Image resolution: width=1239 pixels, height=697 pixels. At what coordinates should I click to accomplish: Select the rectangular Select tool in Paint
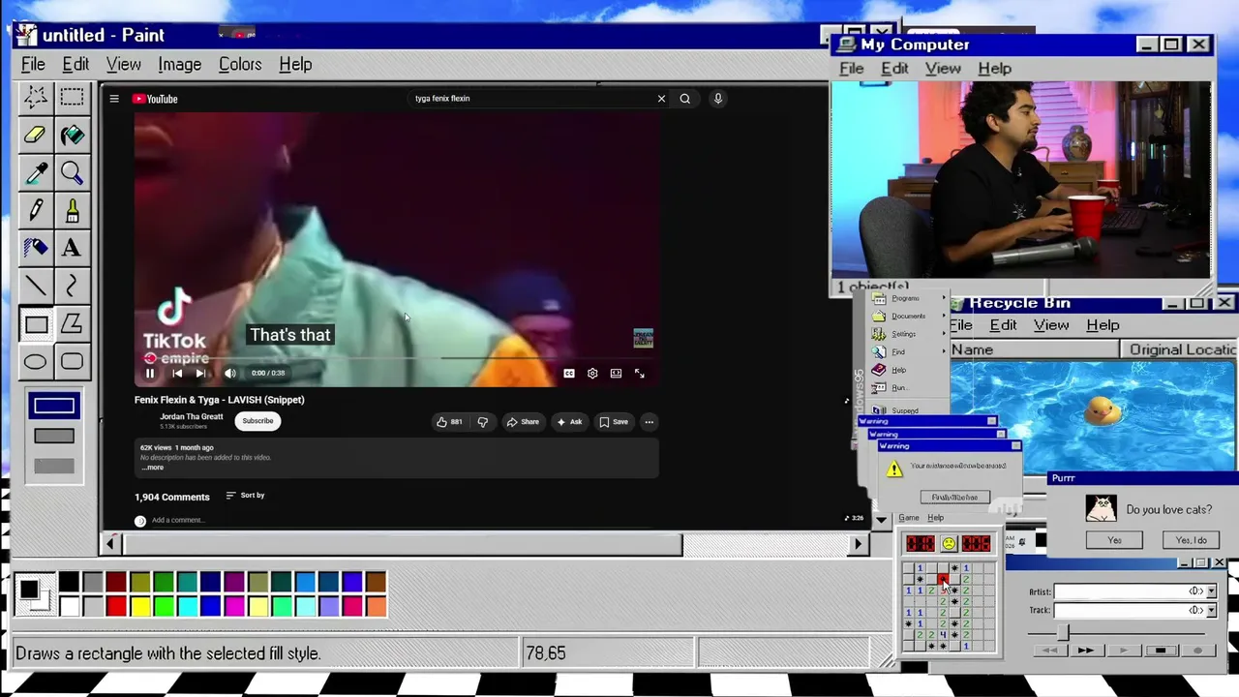click(72, 96)
